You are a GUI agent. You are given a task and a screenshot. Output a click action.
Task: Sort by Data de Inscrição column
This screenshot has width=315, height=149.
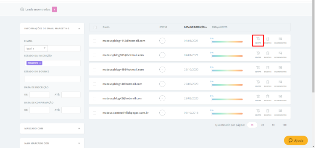(x=195, y=27)
